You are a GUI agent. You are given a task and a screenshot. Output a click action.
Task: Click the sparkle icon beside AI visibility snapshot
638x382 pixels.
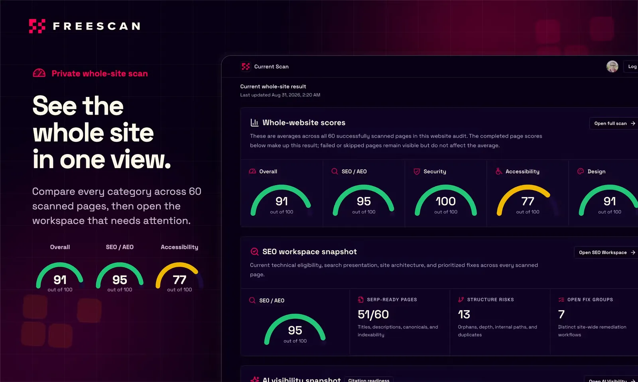(254, 379)
